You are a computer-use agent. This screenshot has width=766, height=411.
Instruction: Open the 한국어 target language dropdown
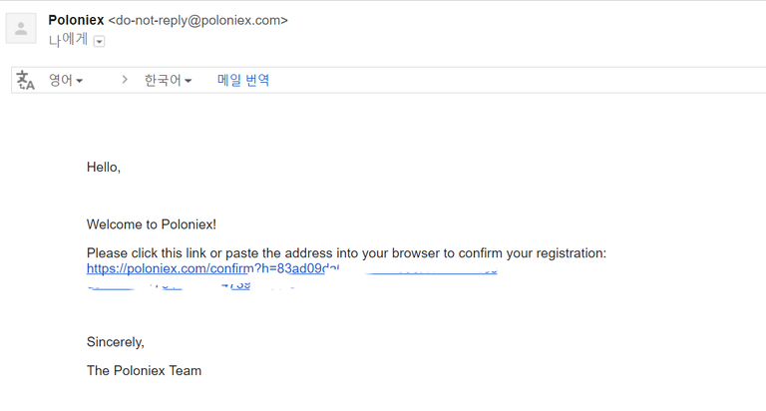point(167,80)
